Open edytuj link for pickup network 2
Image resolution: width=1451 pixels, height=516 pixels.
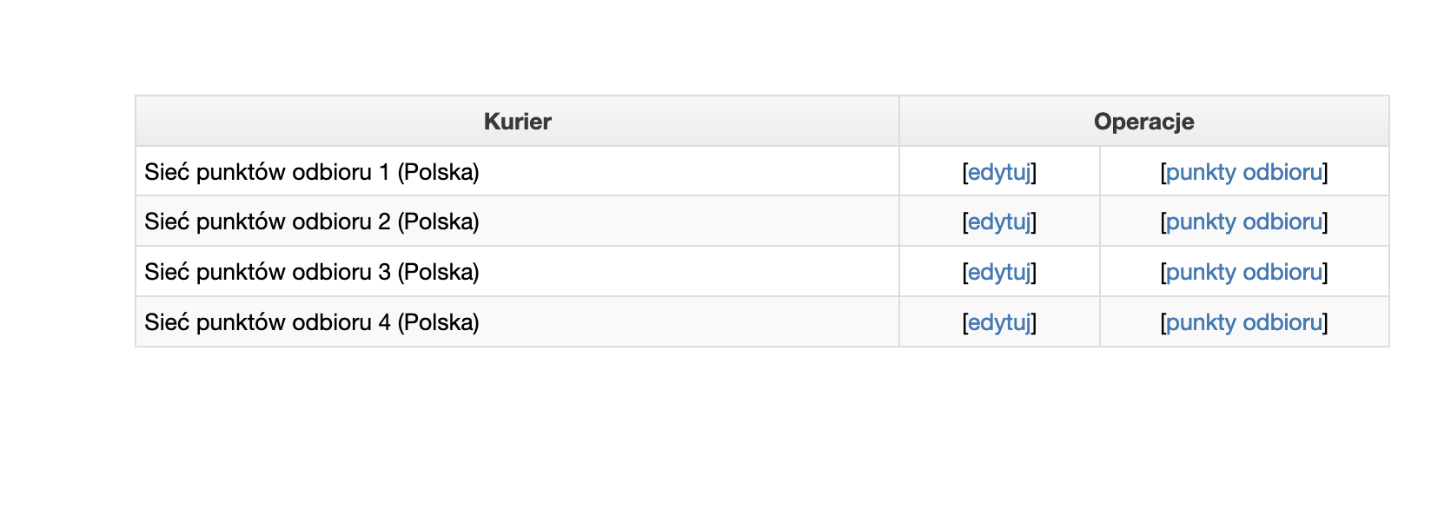pyautogui.click(x=999, y=222)
